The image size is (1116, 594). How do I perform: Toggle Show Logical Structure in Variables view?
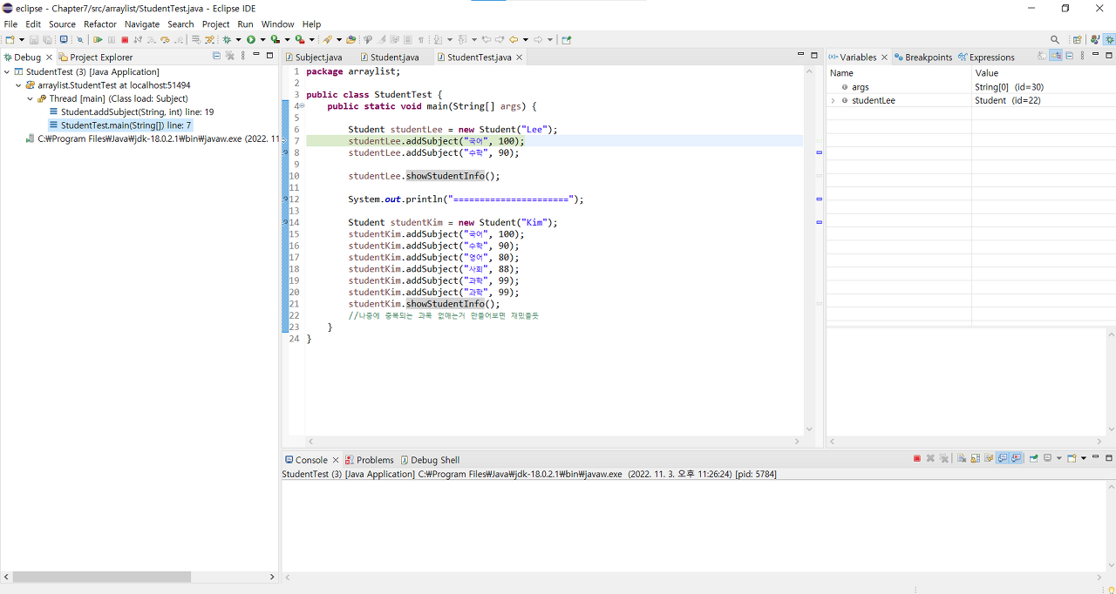[1056, 56]
